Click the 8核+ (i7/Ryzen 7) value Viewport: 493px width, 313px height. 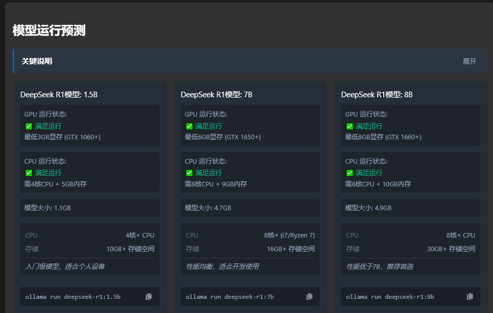tap(289, 236)
